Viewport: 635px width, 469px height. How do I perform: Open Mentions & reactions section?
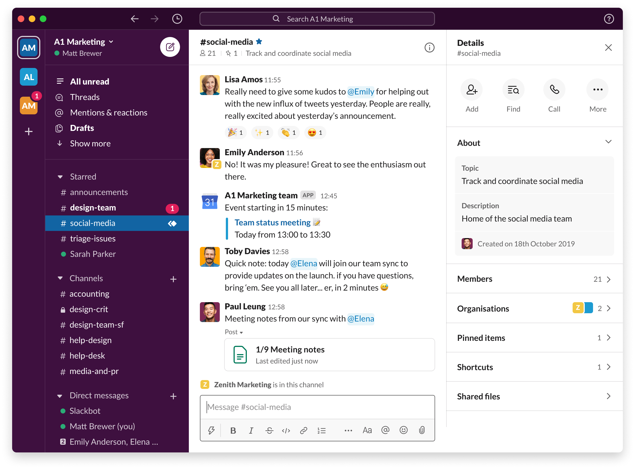[x=109, y=112]
